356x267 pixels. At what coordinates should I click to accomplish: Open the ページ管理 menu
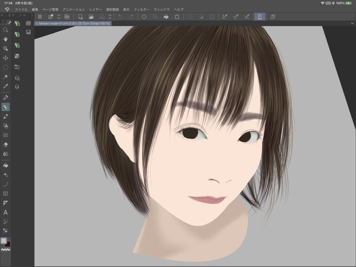[x=50, y=9]
